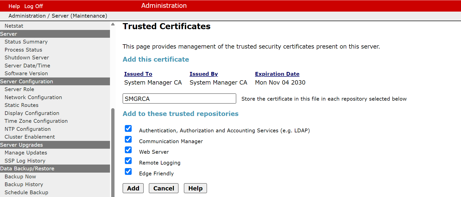
Task: Sort by Issued To column header
Action: (138, 74)
